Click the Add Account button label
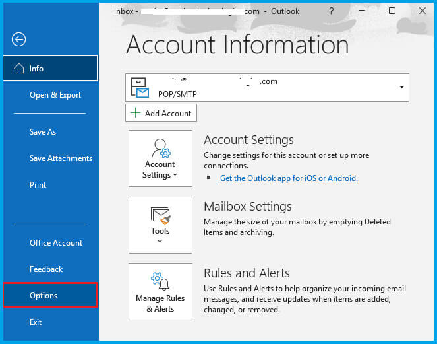 (168, 113)
